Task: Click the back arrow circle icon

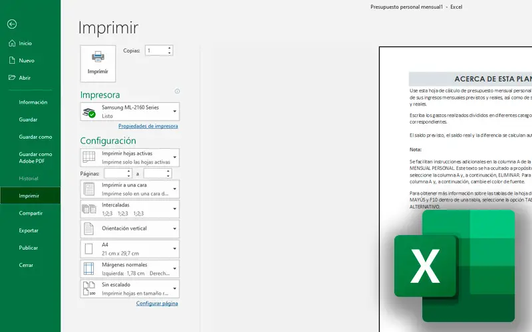Action: tap(12, 24)
